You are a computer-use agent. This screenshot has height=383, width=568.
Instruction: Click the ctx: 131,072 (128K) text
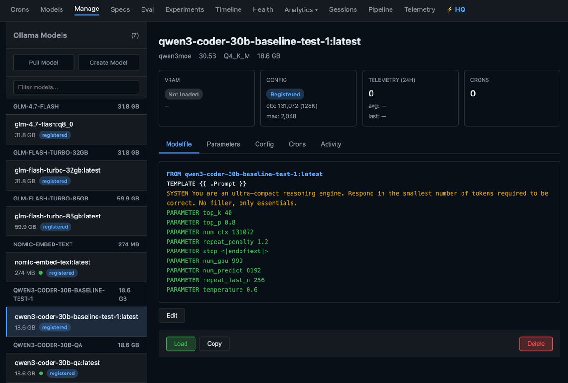292,105
